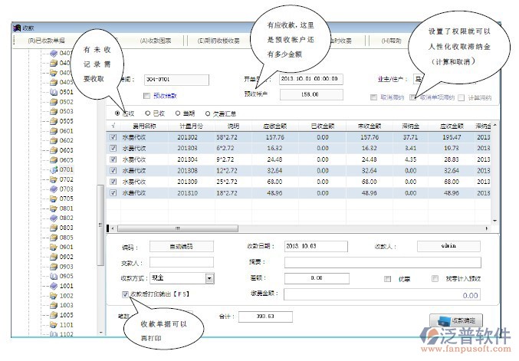Click the folder icon beside room 1002

click(x=54, y=296)
